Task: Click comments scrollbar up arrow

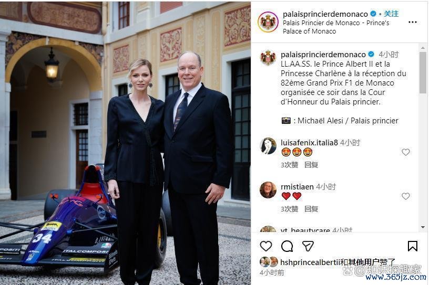Action: coord(423,47)
